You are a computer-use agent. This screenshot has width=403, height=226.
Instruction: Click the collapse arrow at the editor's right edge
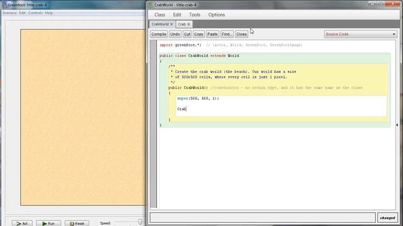coord(397,125)
